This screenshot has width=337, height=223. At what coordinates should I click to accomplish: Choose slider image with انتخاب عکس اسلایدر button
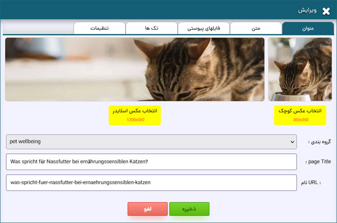click(x=135, y=115)
